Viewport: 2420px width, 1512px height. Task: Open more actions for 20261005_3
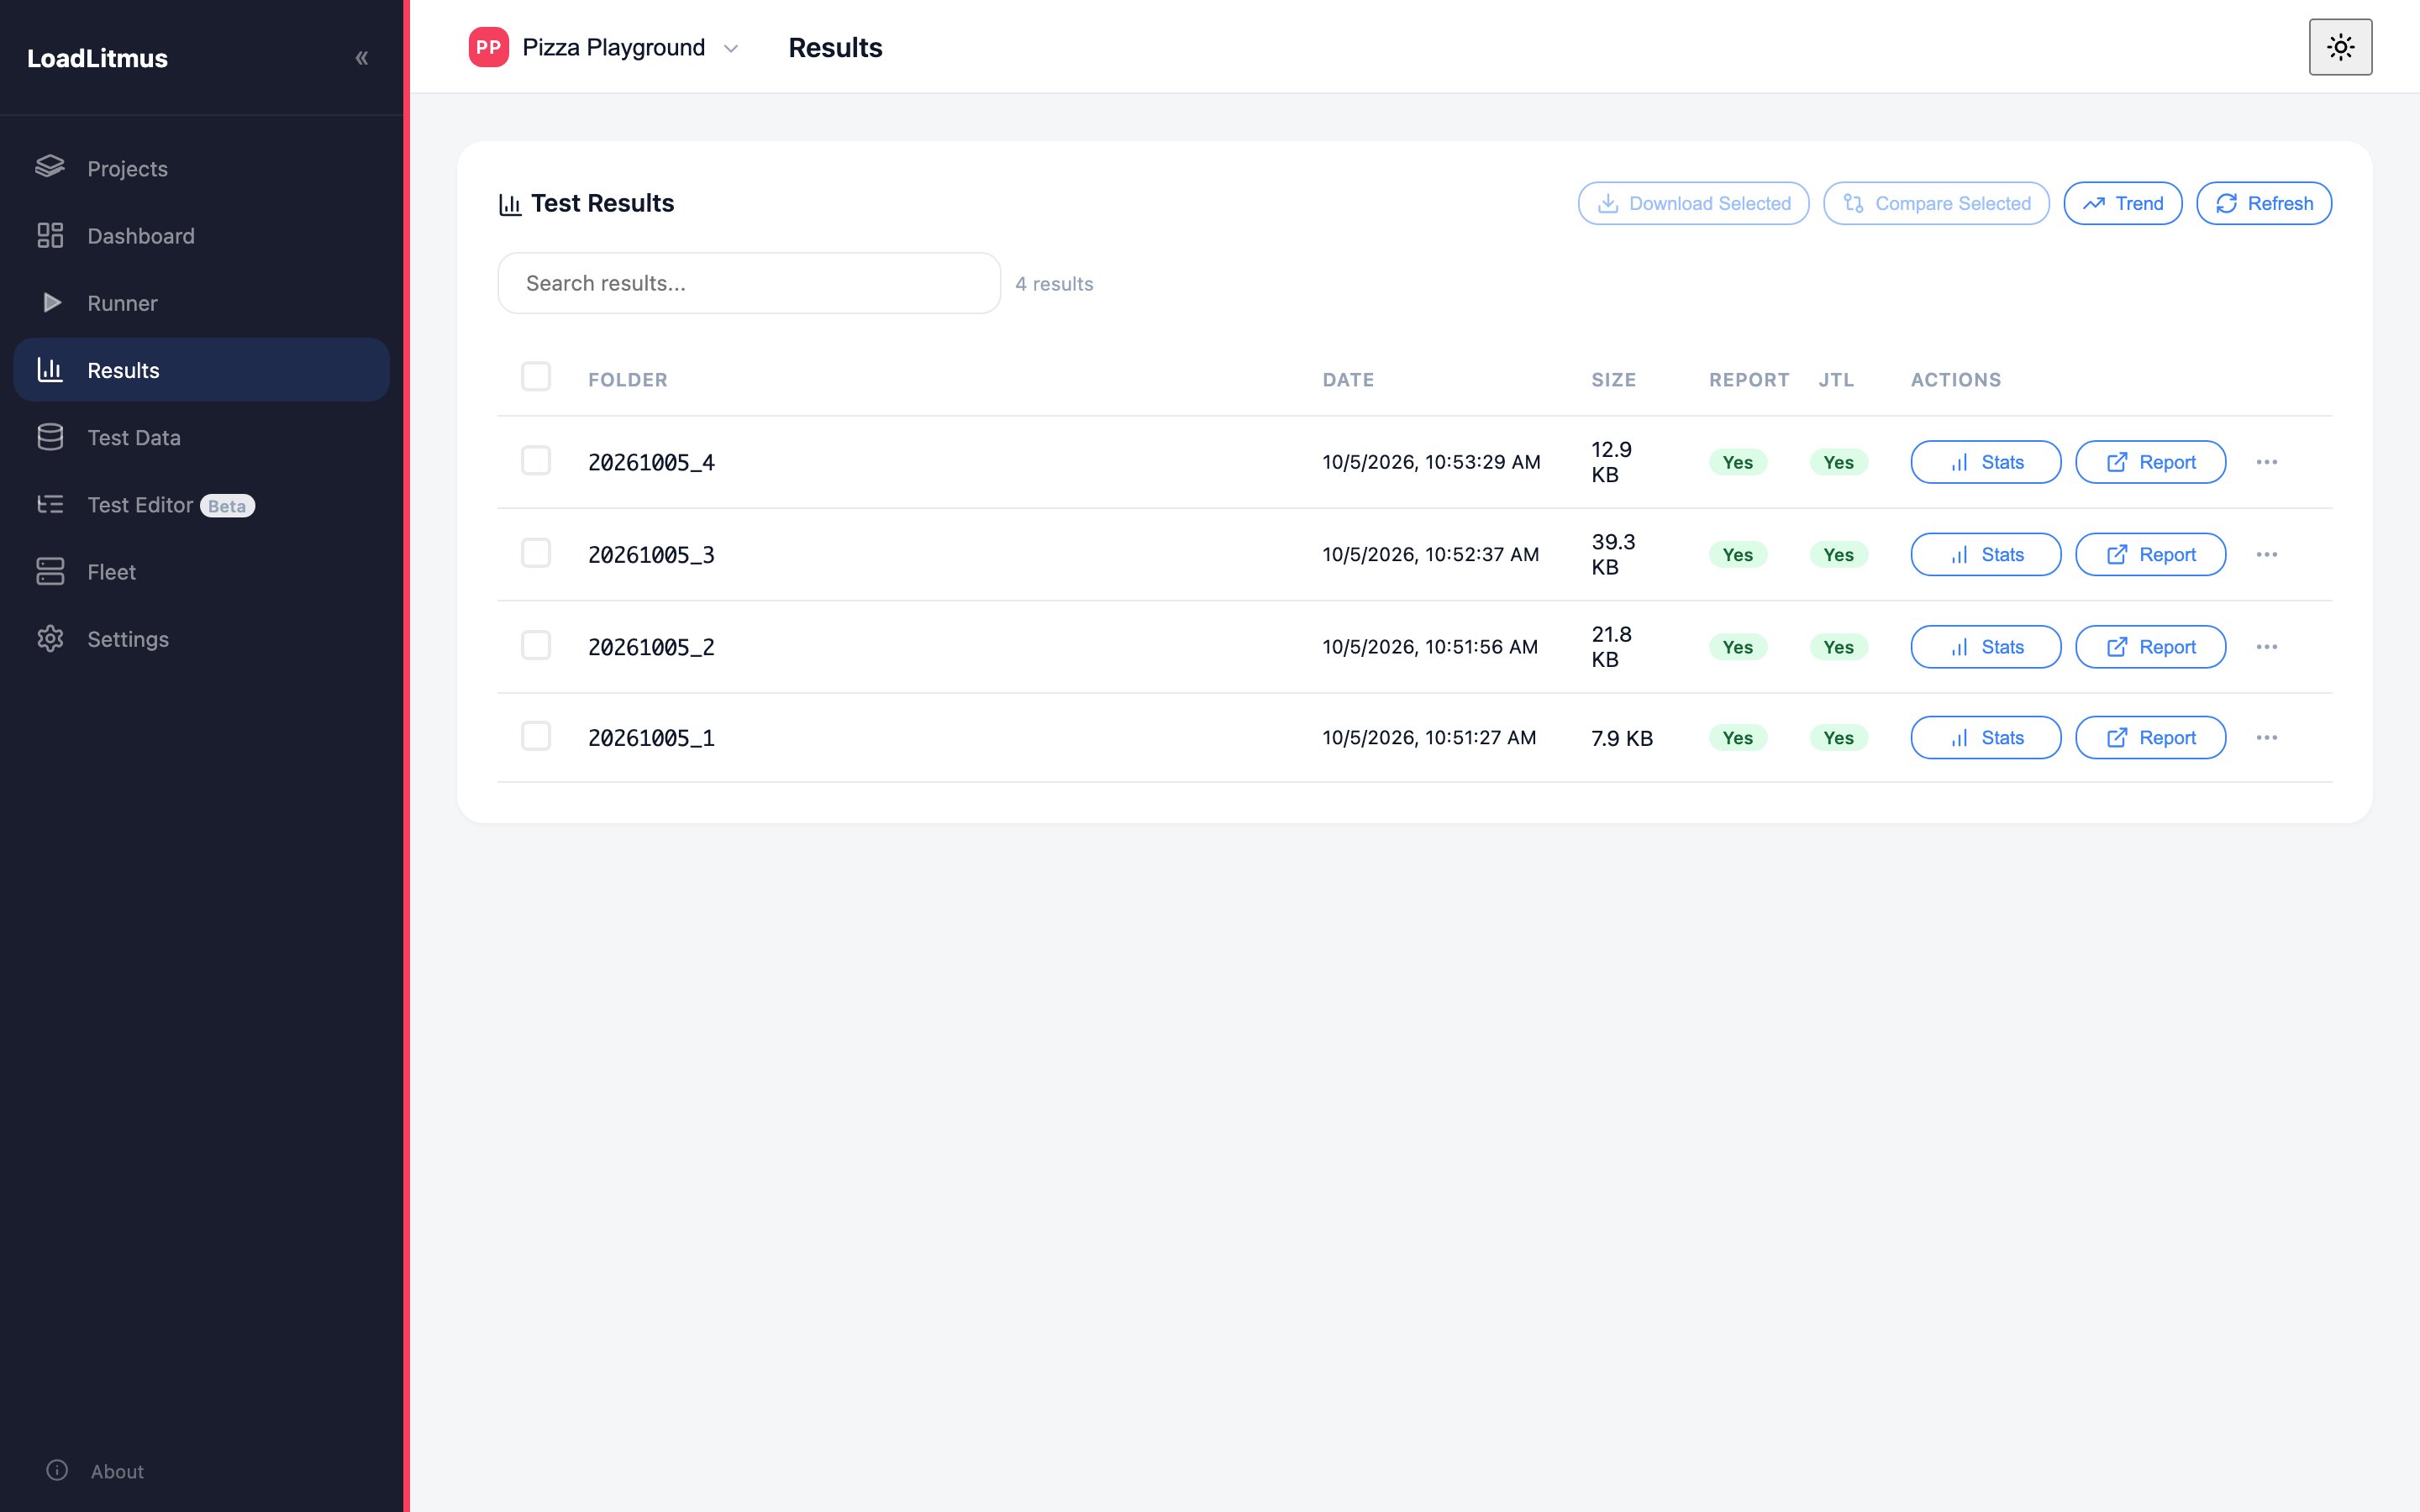(2267, 554)
